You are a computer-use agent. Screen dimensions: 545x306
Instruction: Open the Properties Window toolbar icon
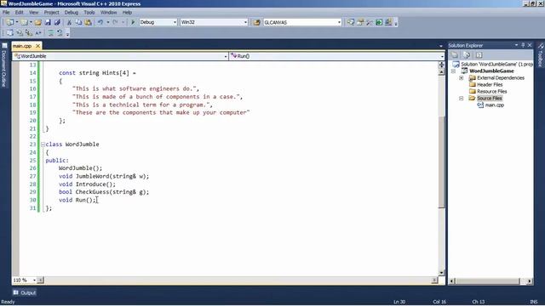coord(360,22)
